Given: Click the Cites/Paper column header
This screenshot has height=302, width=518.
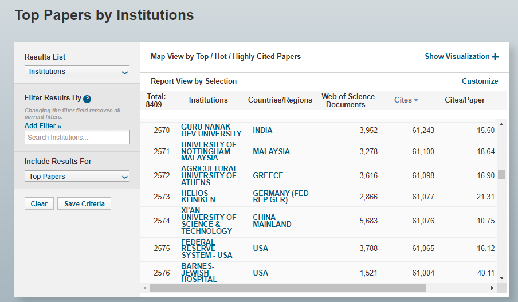Looking at the screenshot, I should [x=465, y=100].
